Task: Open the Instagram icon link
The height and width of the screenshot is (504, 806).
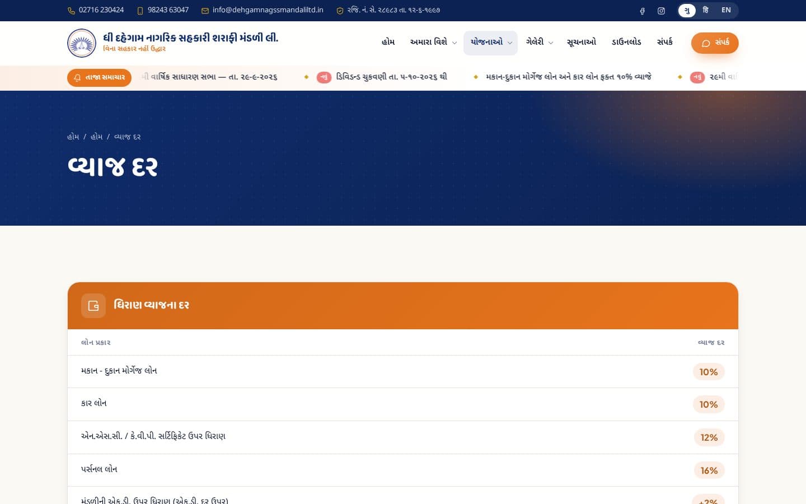Action: 661,11
